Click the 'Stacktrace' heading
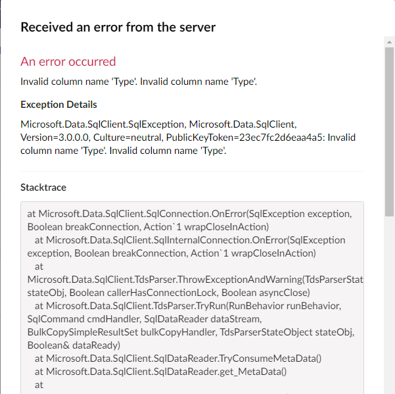Image resolution: width=395 pixels, height=394 pixels. point(43,187)
